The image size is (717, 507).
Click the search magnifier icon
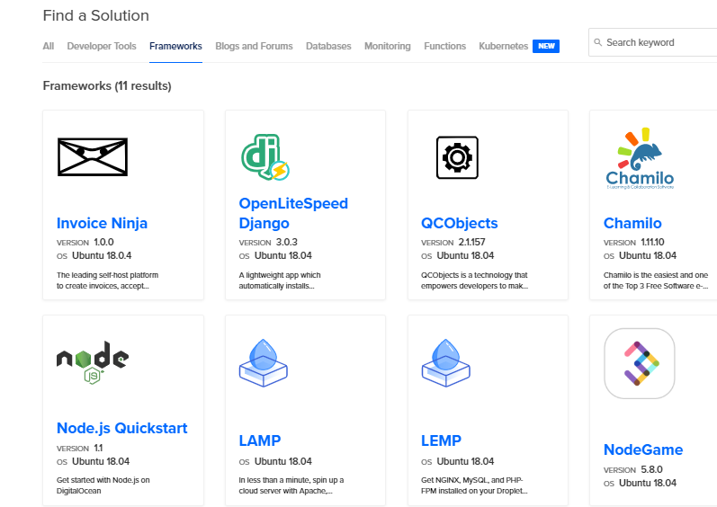(597, 42)
